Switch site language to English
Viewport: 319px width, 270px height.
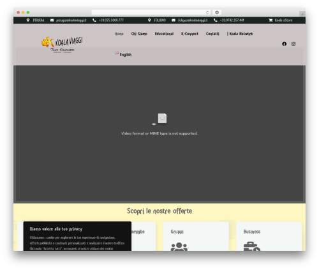(126, 55)
